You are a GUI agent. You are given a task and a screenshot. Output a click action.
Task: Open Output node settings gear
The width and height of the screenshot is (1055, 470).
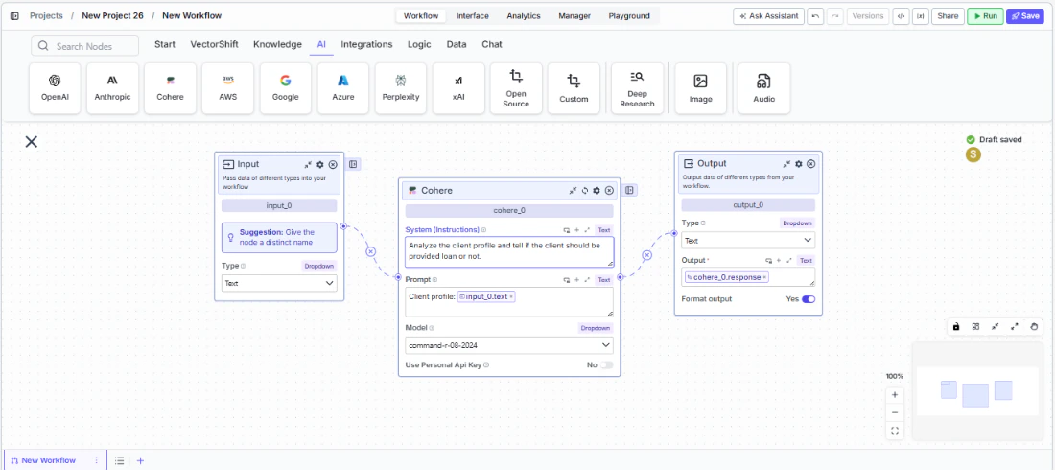pyautogui.click(x=799, y=164)
